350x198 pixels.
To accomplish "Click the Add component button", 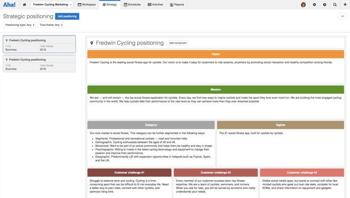I will tap(178, 43).
